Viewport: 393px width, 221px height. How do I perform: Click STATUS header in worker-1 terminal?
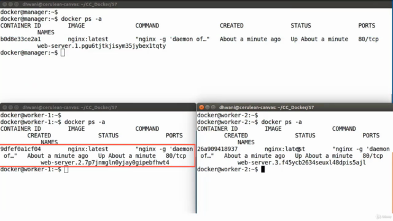[x=108, y=136]
